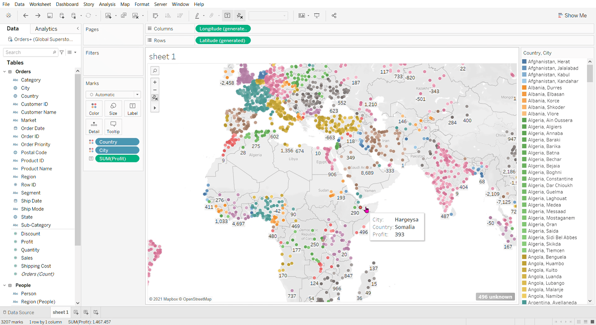
Task: Select Country pill on Marks card
Action: point(117,142)
